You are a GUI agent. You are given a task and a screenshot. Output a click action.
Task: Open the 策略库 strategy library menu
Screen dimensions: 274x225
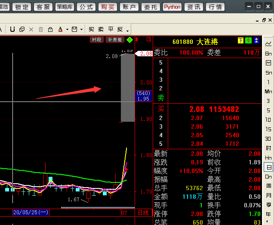(65, 7)
